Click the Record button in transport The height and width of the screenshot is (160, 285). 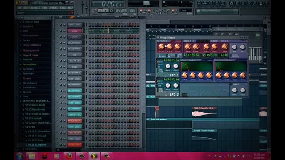coord(111,11)
